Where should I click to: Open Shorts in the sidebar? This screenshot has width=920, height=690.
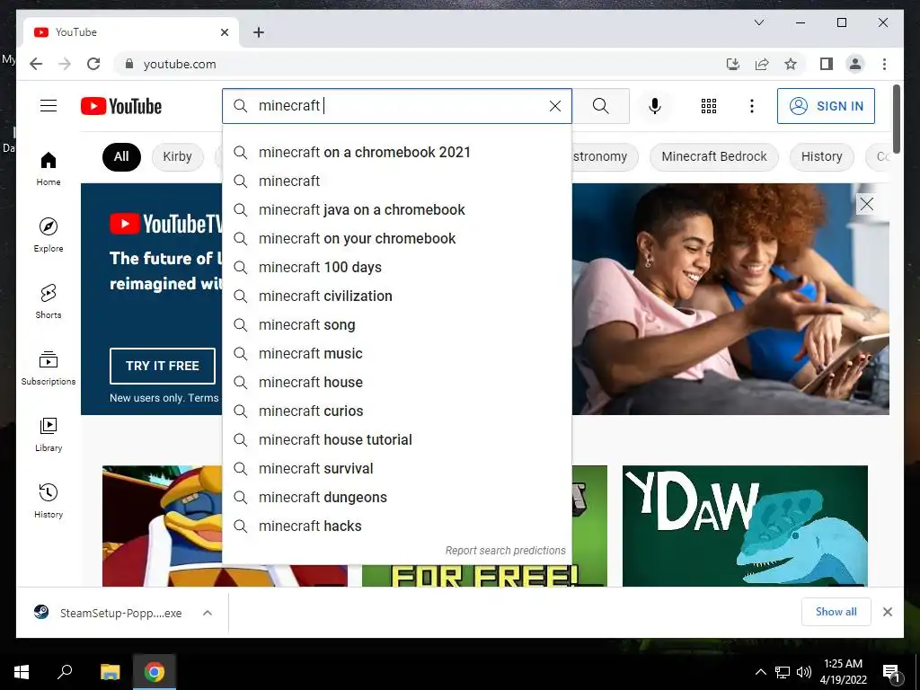click(49, 302)
